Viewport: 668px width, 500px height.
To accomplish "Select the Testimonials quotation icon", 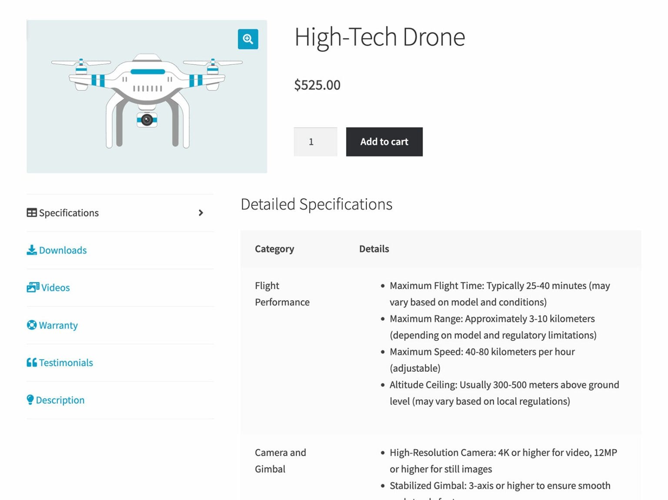I will pyautogui.click(x=31, y=362).
